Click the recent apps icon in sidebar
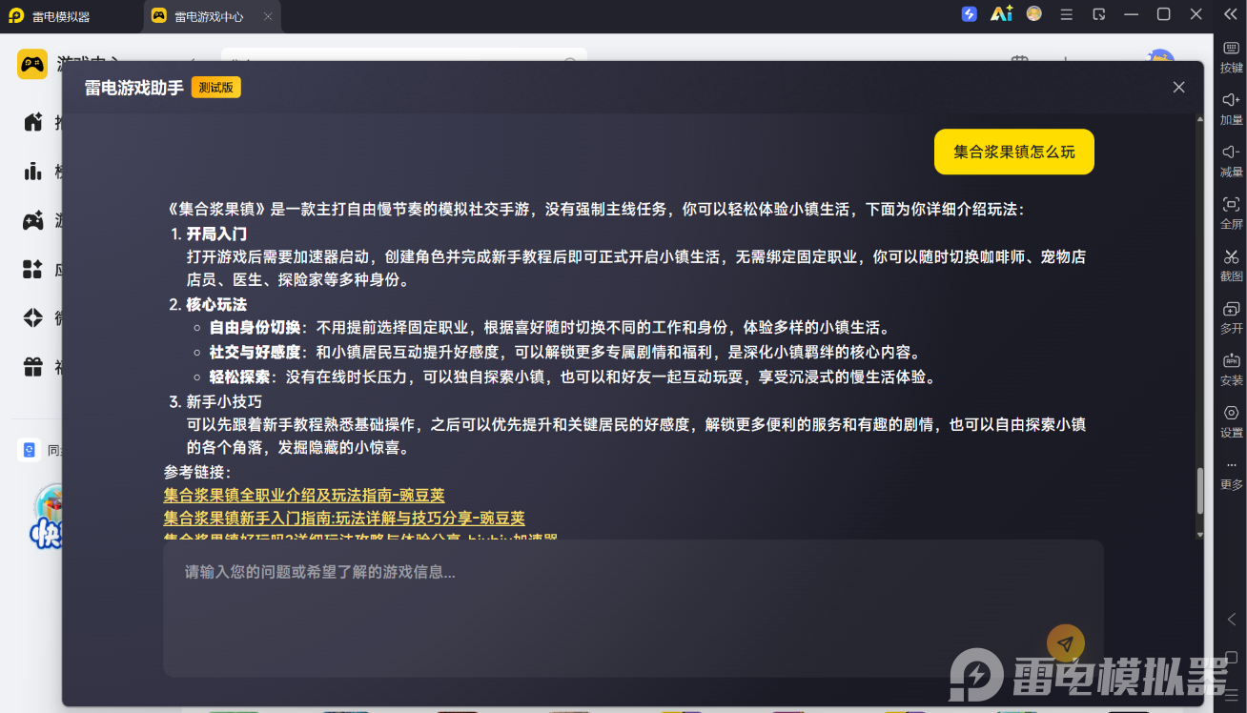The image size is (1247, 713). 1231,697
